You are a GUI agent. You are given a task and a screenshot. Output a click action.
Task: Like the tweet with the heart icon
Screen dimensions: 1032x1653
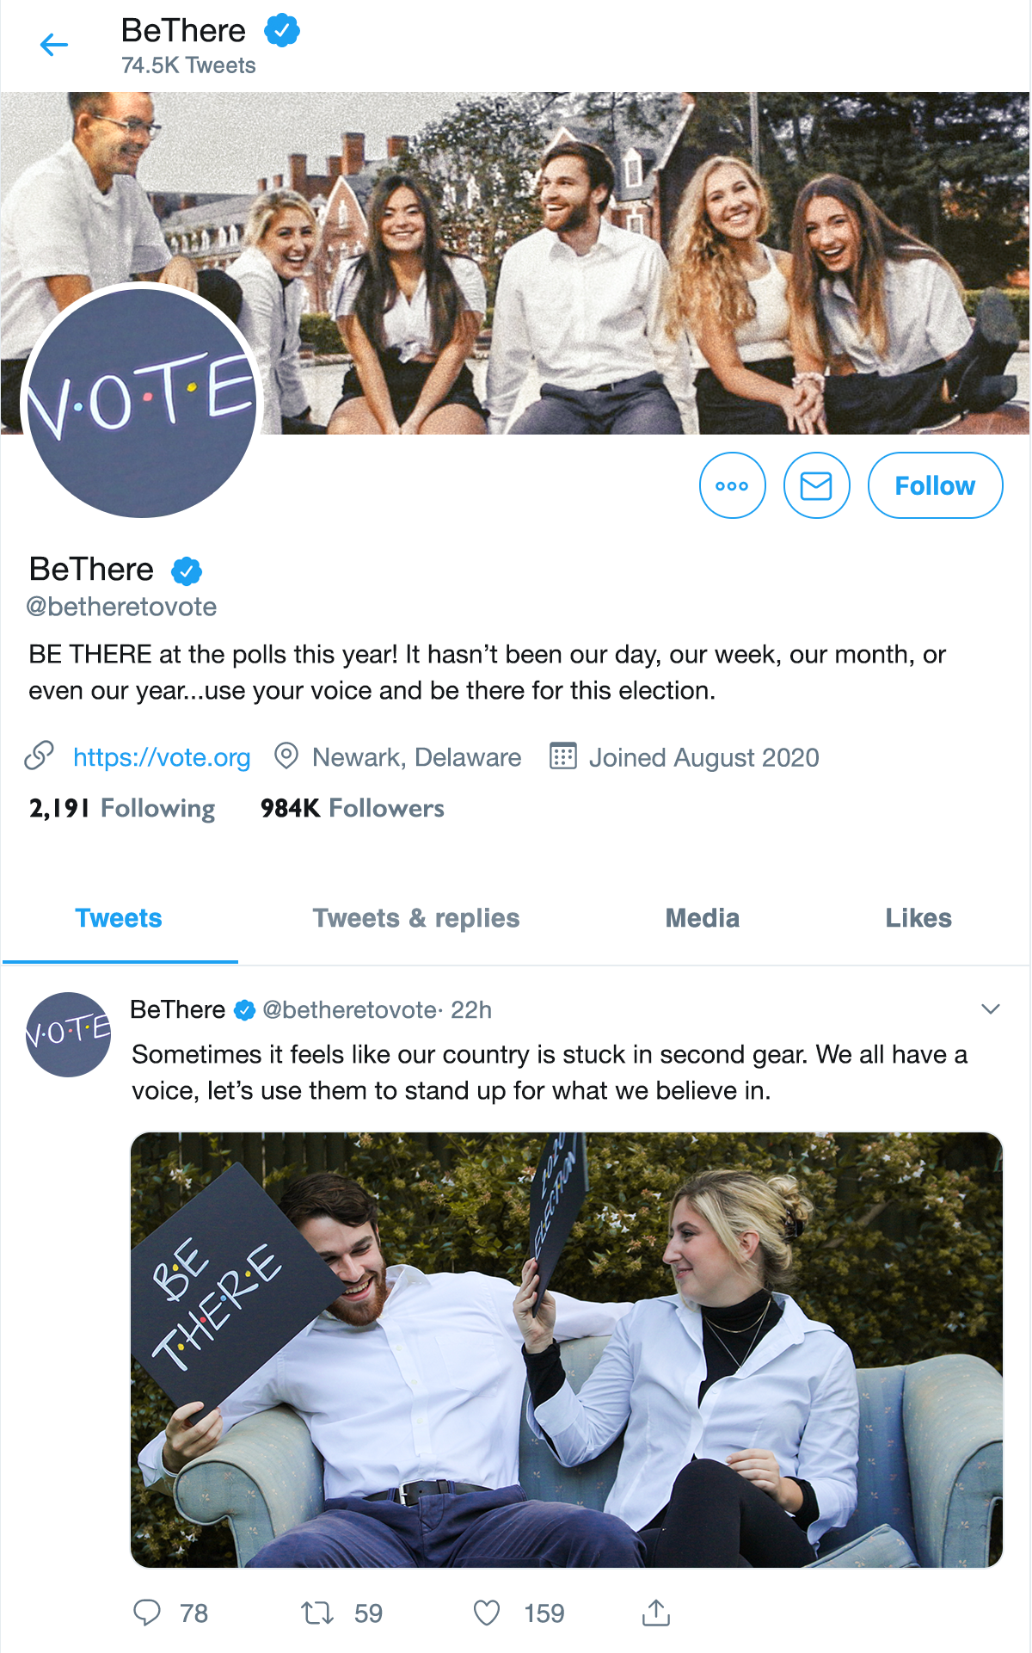(x=487, y=1613)
